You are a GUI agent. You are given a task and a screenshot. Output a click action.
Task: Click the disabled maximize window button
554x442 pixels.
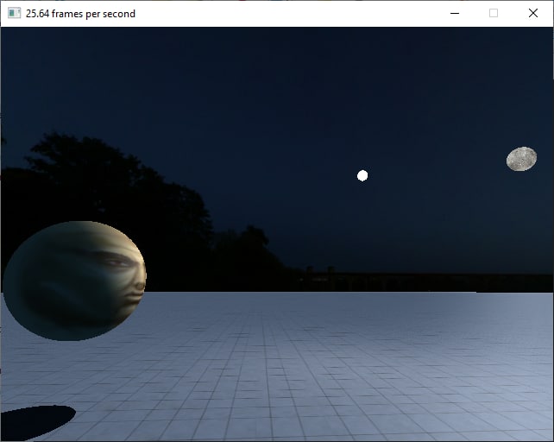(x=494, y=14)
